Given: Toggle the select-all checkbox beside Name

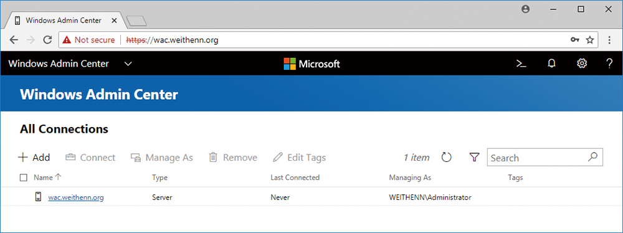Looking at the screenshot, I should point(24,178).
